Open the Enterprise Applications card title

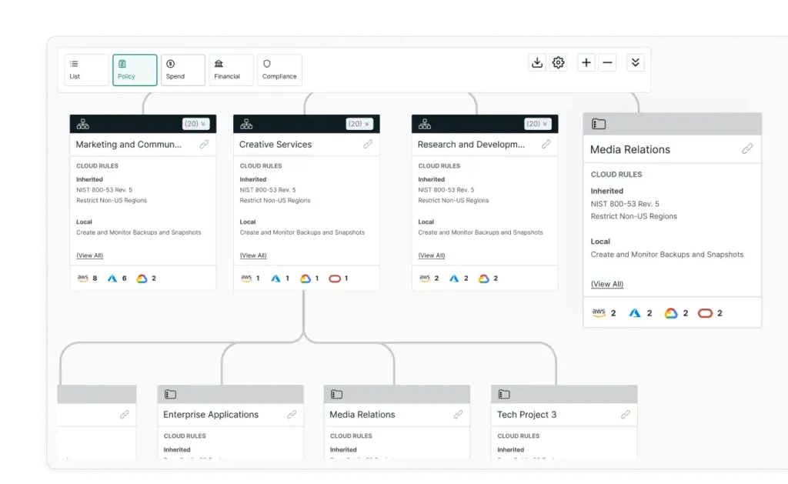pos(211,415)
